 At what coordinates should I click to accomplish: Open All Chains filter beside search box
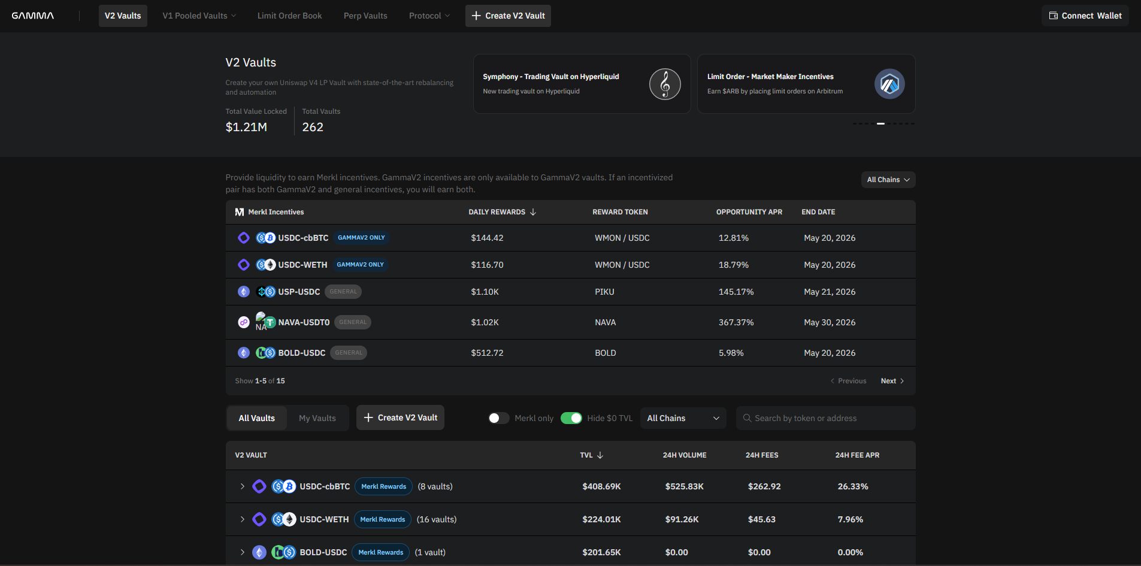[683, 418]
